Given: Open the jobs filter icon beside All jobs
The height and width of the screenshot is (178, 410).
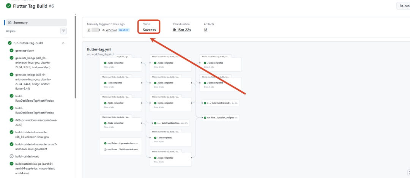Looking at the screenshot, I should (63, 31).
